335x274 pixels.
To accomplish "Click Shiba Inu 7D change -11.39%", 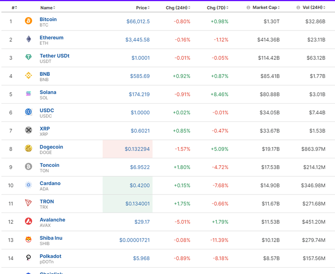I will point(219,240).
